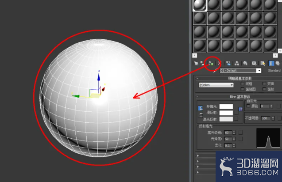
Task: Reset map/material with red X icon
Action: click(x=219, y=63)
